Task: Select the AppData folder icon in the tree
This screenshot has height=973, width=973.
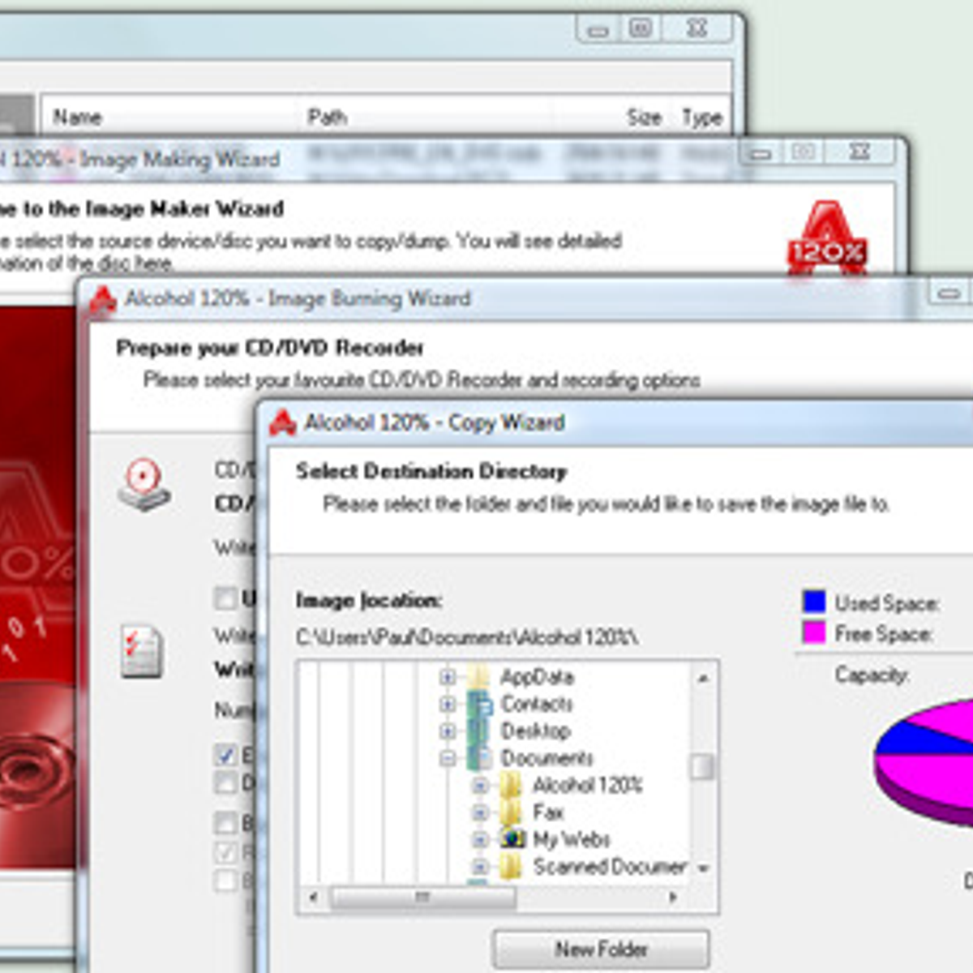Action: pyautogui.click(x=479, y=676)
